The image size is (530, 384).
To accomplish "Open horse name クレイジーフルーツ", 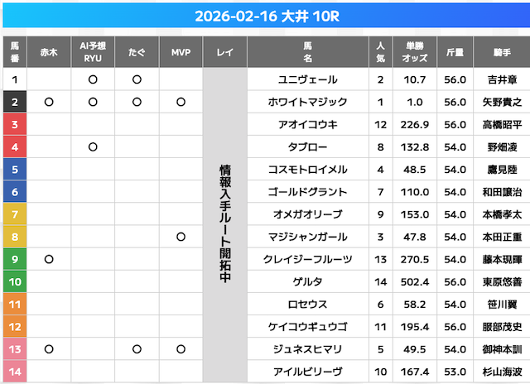I will 307,259.
